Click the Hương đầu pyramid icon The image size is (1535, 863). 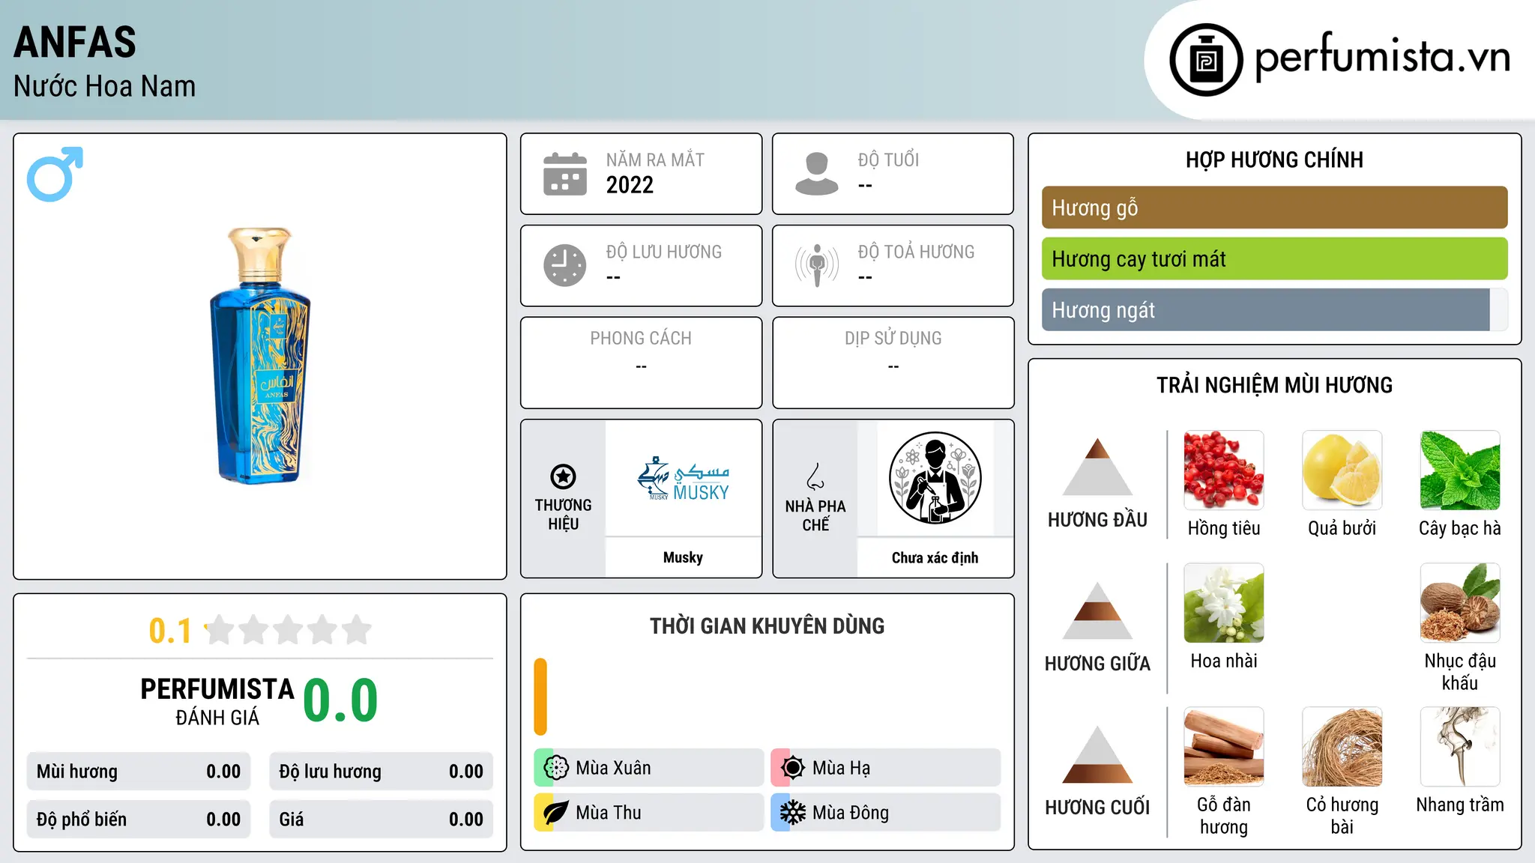(1097, 467)
